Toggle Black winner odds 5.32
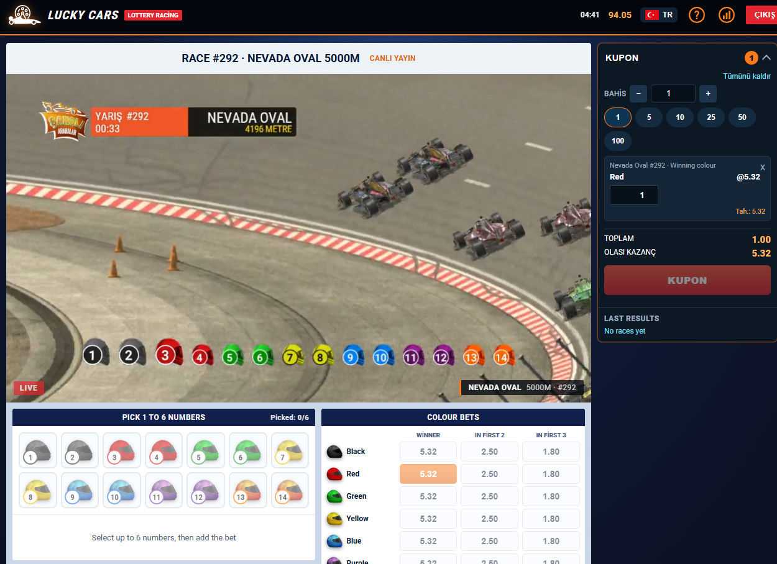Image resolution: width=777 pixels, height=564 pixels. point(428,452)
